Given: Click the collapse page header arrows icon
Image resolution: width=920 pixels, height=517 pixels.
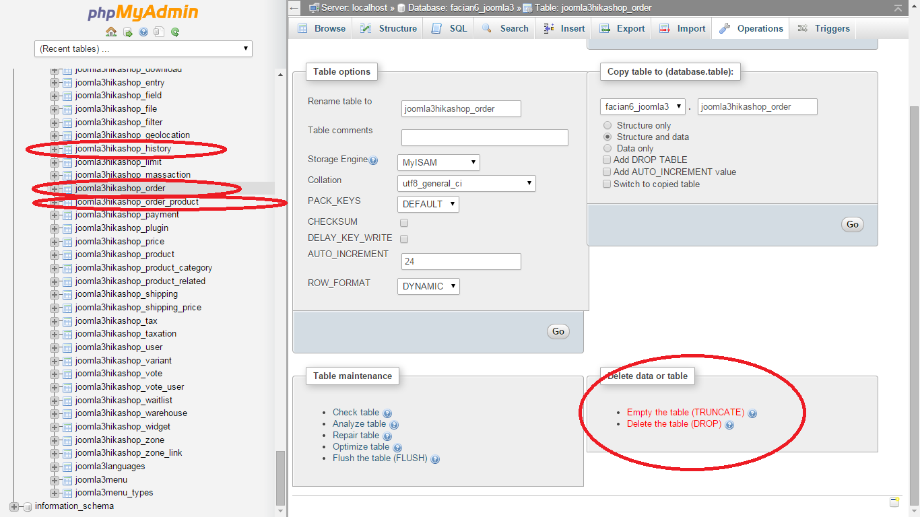Looking at the screenshot, I should coord(898,8).
